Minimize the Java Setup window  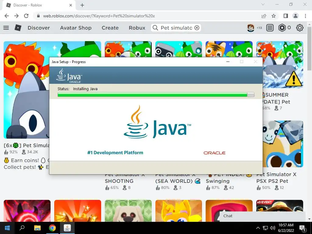click(228, 62)
